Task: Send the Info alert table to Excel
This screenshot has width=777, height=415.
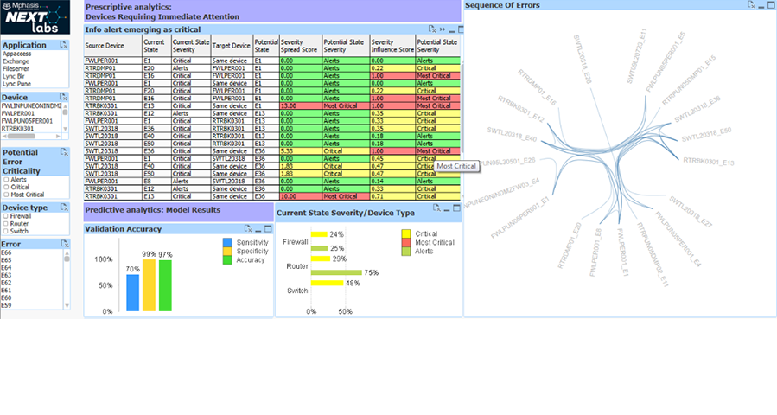Action: pyautogui.click(x=431, y=29)
